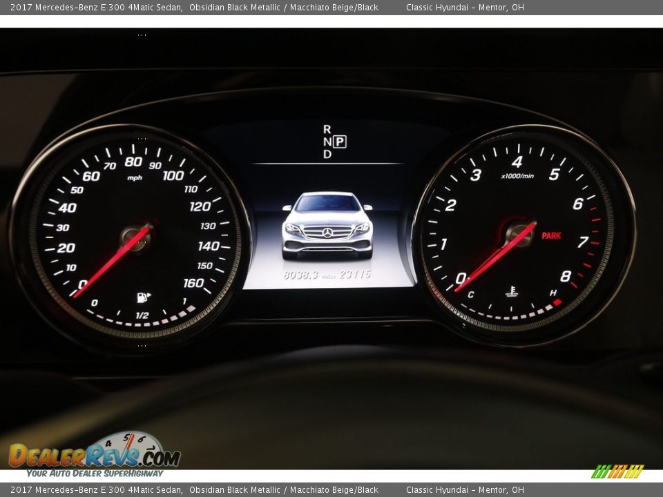The image size is (663, 497).
Task: Click the top caption's Obsidian Black Metallic text
Action: click(x=235, y=7)
